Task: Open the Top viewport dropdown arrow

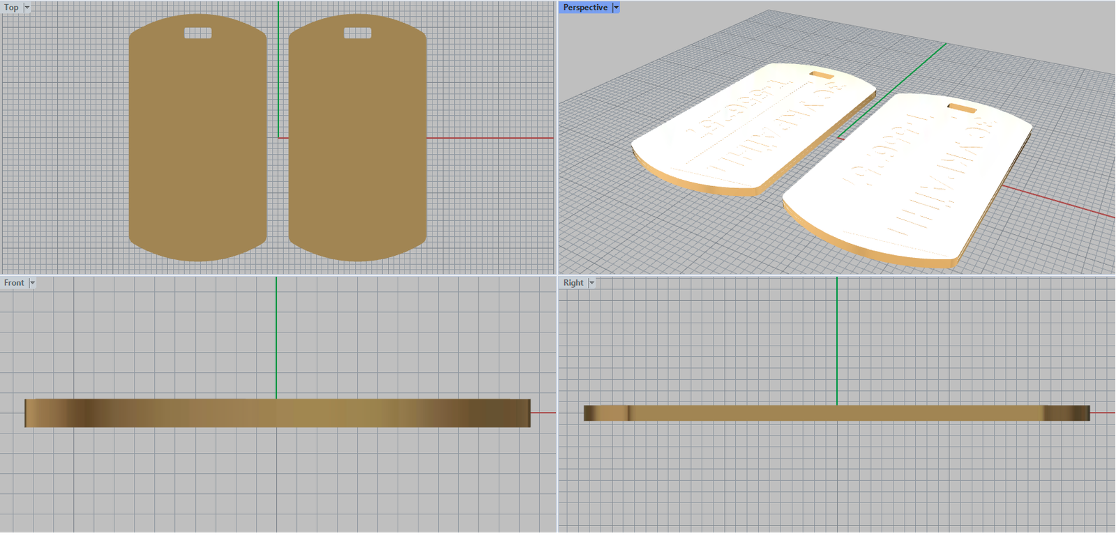Action: pos(27,8)
